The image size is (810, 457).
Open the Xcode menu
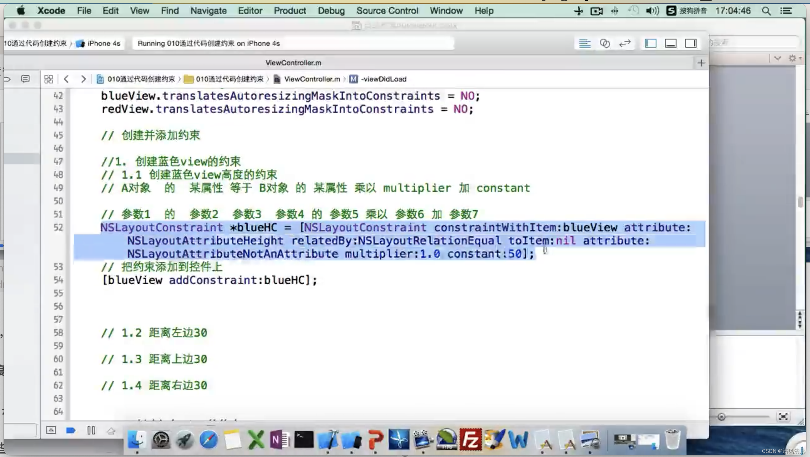[x=51, y=11]
